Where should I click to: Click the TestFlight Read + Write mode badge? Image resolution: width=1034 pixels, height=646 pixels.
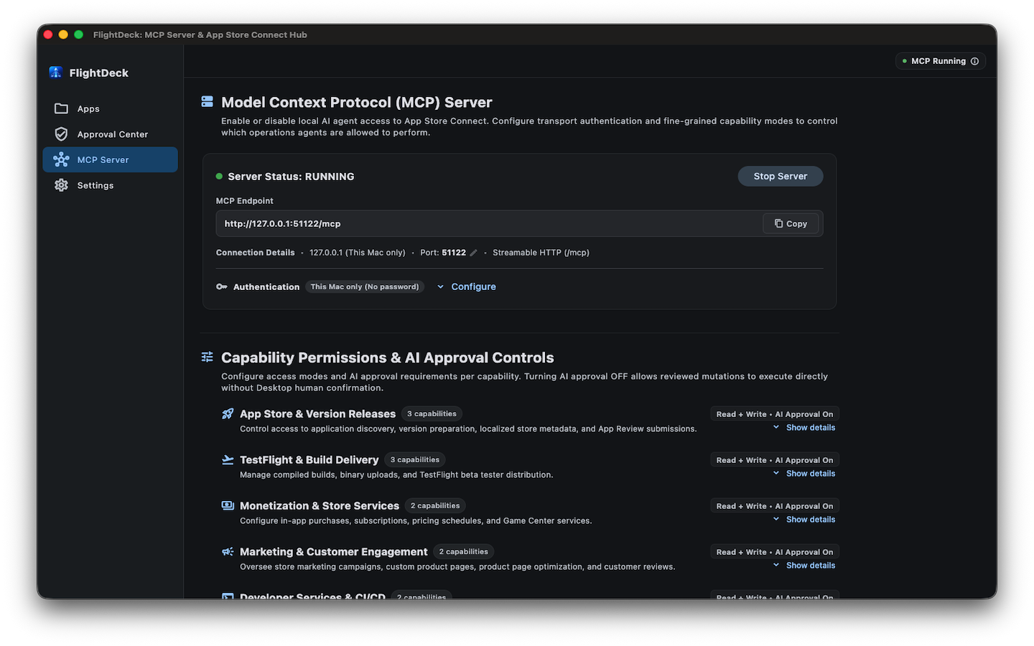[x=775, y=460]
